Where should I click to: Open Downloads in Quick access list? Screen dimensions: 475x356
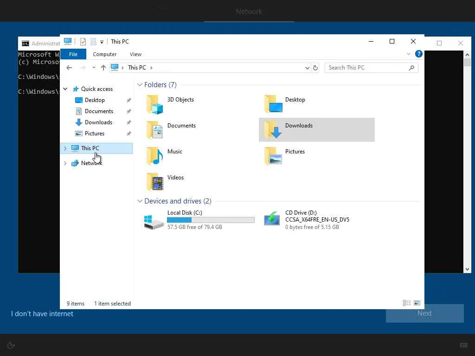tap(98, 122)
